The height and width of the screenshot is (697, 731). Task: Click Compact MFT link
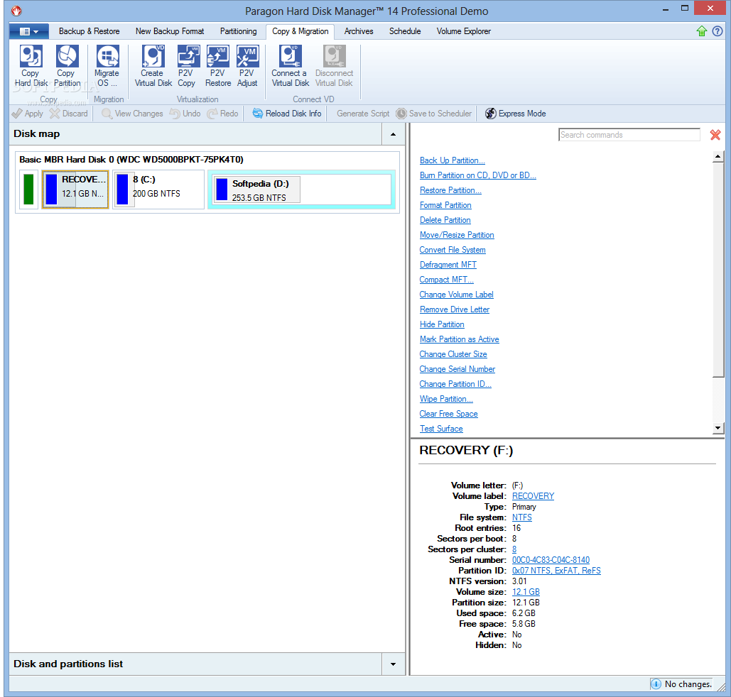point(447,280)
